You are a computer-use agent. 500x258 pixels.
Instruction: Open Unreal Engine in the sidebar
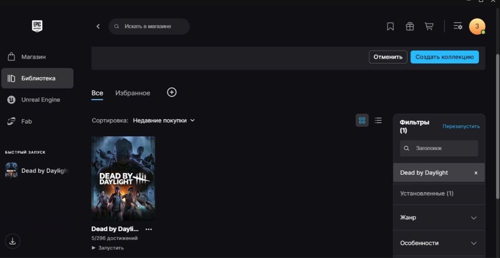37,100
